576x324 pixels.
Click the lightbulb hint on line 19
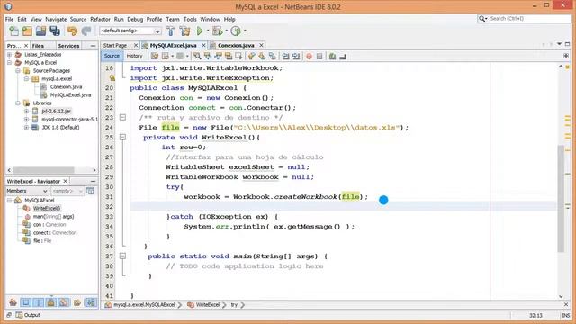point(112,78)
